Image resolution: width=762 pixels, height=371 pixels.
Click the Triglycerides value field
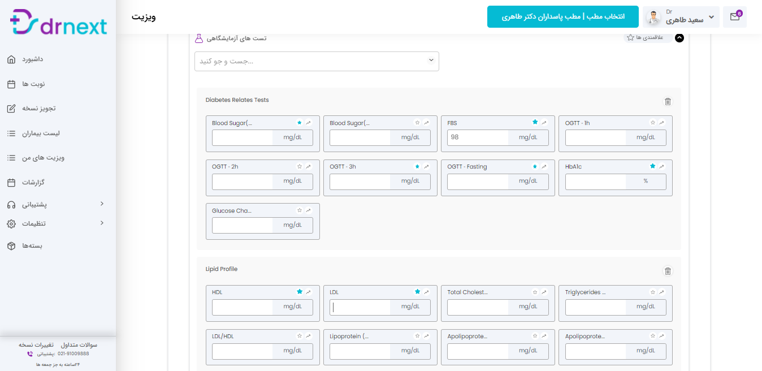[596, 307]
